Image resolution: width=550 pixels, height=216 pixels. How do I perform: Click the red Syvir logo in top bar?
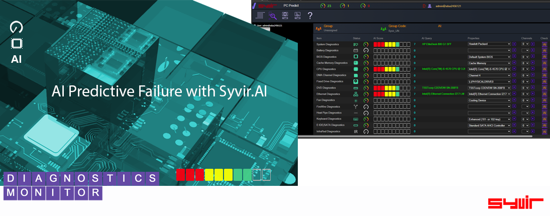[x=267, y=6]
